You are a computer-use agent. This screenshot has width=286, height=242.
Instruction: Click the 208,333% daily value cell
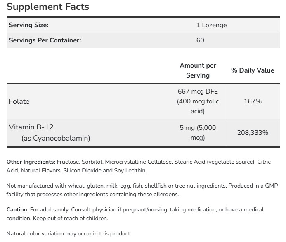(253, 133)
